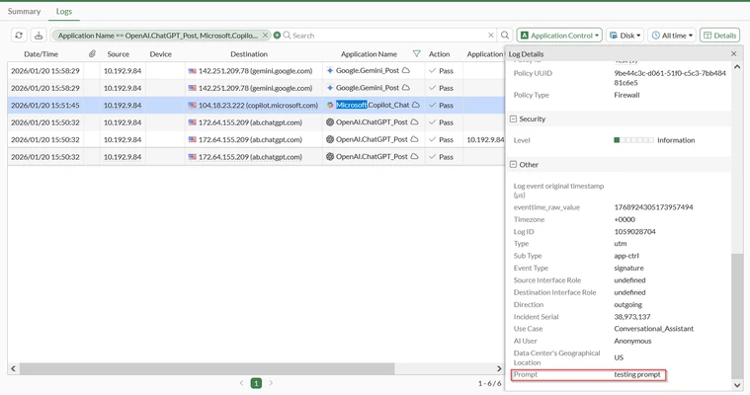Click the horizontal scrollbar right arrow

499,368
